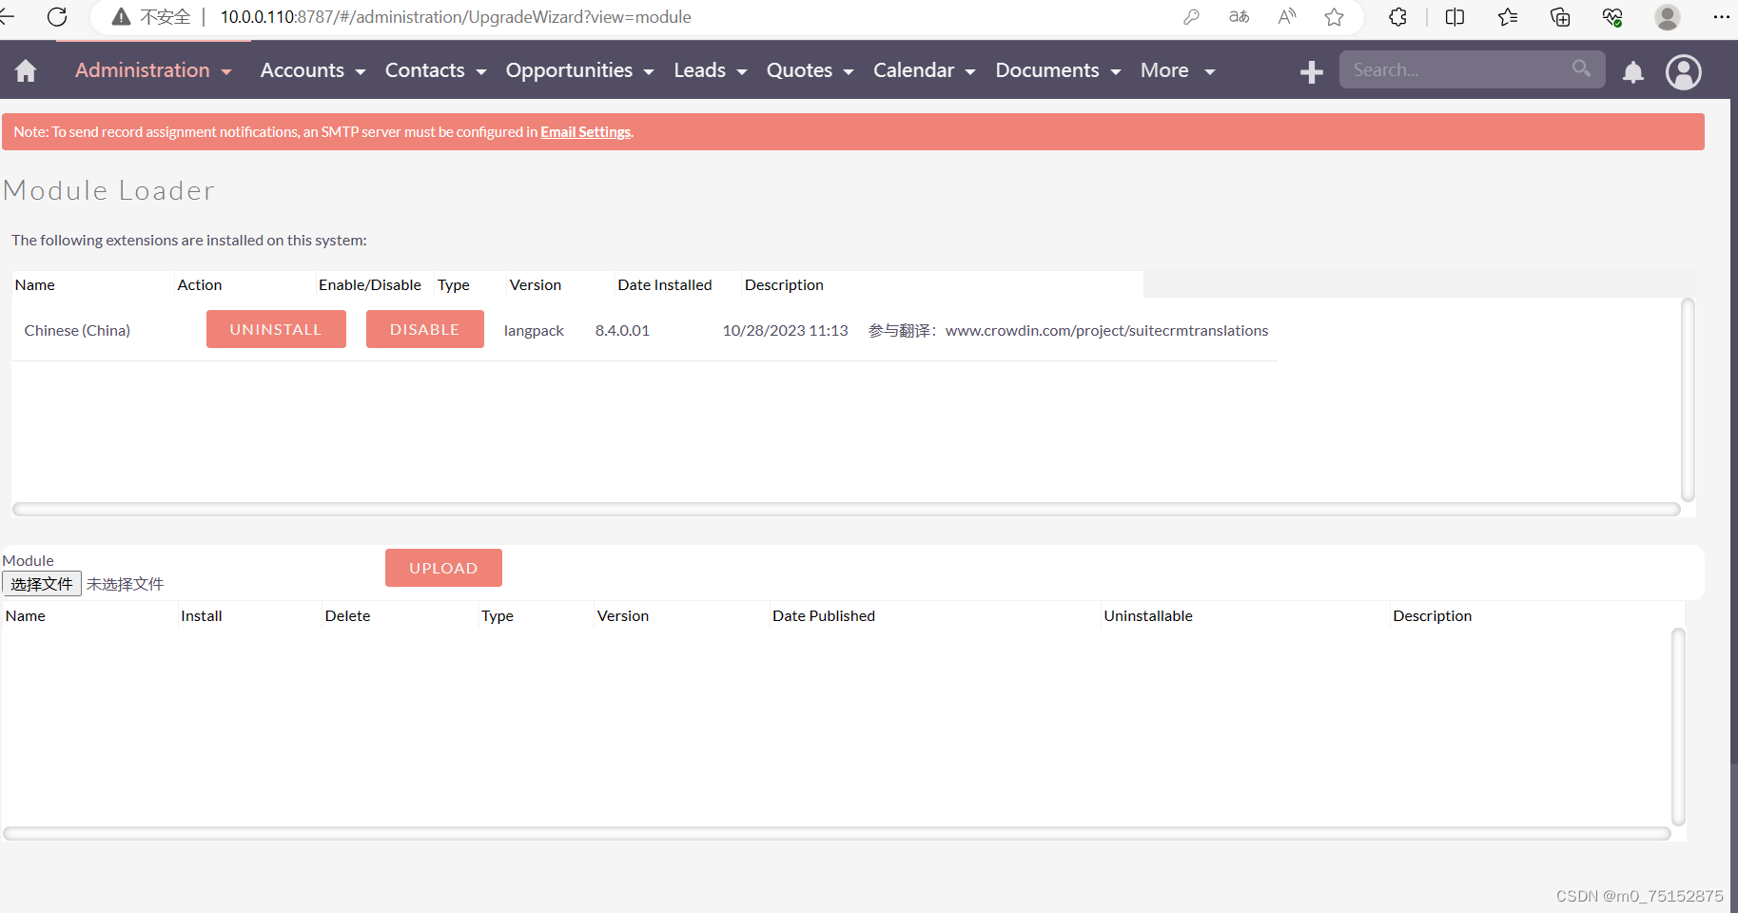Click the UPLOAD button for modules
The width and height of the screenshot is (1738, 913).
[443, 568]
